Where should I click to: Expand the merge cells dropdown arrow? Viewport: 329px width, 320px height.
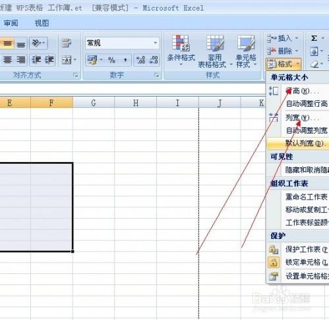pos(75,60)
